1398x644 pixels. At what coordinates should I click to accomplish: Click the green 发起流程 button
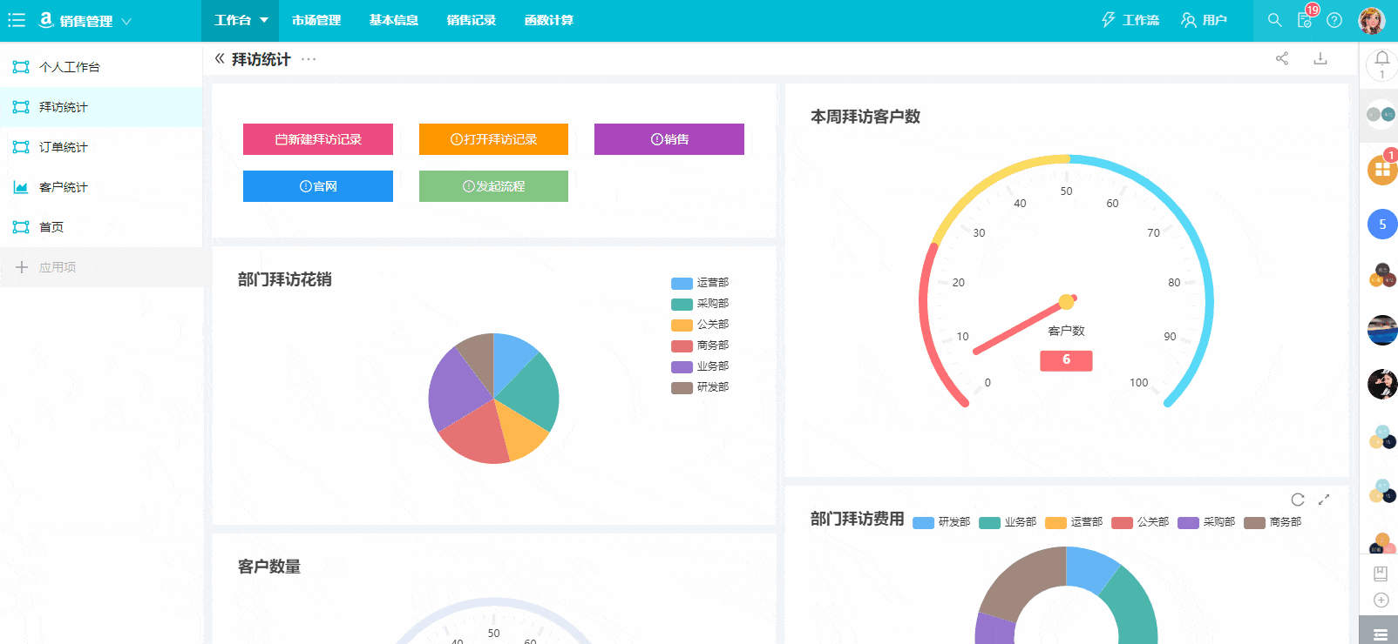click(x=493, y=186)
